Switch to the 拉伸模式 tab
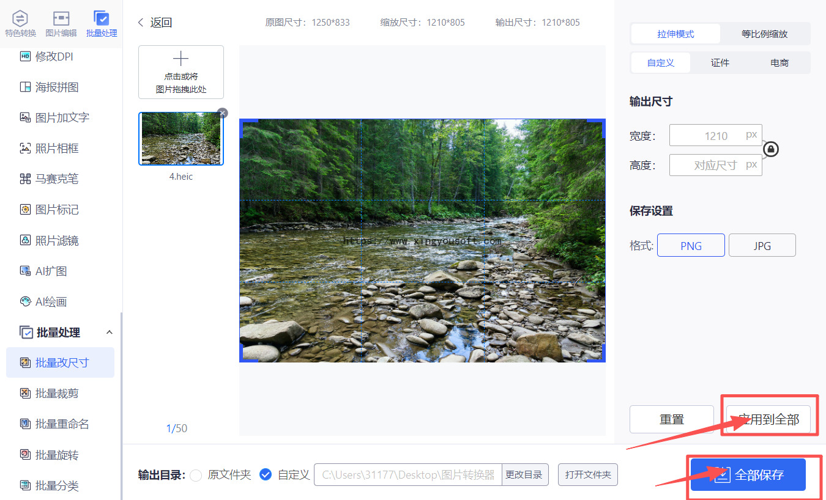Image resolution: width=826 pixels, height=500 pixels. (675, 34)
